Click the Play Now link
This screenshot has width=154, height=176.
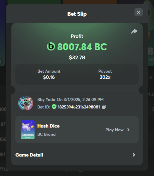[114, 130]
